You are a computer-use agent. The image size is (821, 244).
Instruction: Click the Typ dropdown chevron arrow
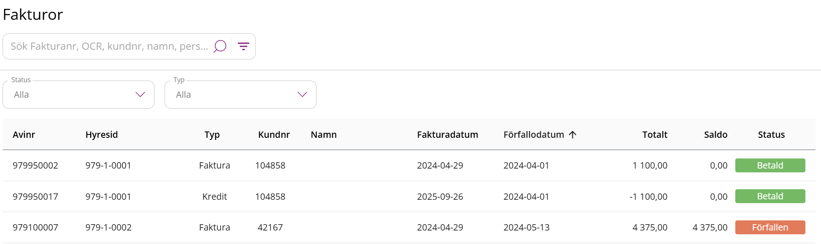(302, 95)
